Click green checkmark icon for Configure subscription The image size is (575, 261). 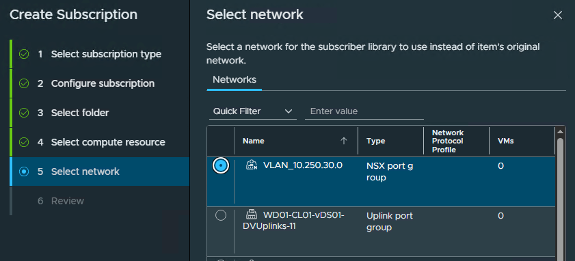coord(24,83)
